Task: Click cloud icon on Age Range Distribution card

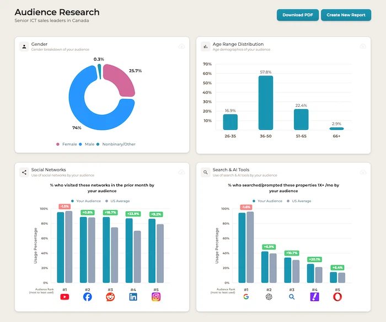Action: [x=363, y=47]
